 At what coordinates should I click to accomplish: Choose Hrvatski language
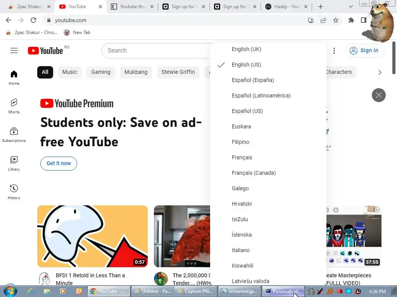tap(268, 204)
